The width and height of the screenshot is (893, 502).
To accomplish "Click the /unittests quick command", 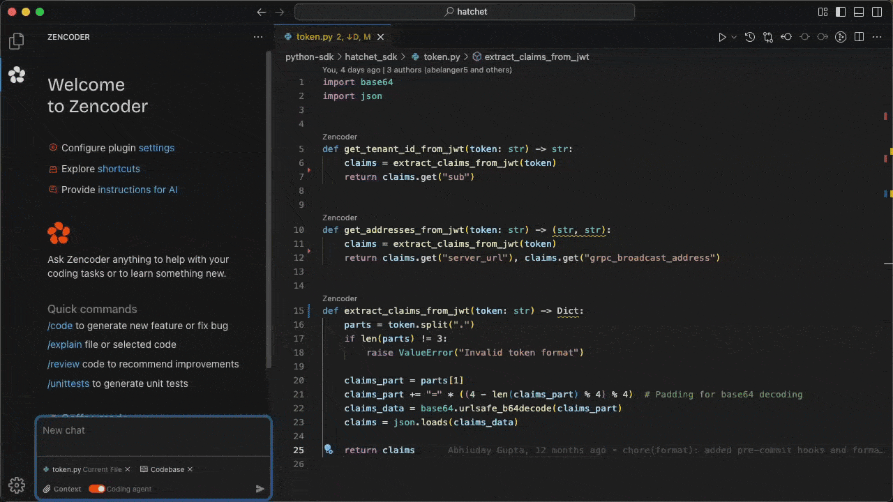I will tap(68, 383).
